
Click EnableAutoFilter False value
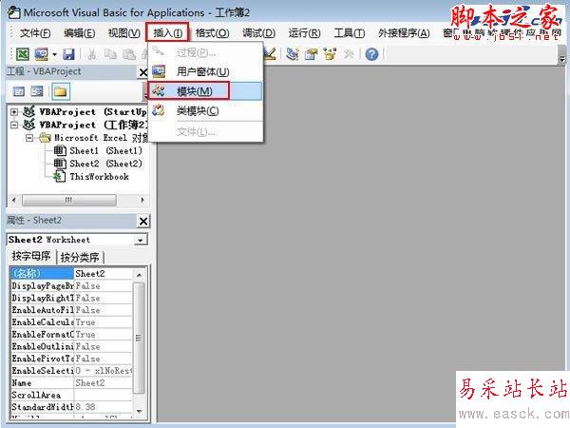(x=104, y=310)
